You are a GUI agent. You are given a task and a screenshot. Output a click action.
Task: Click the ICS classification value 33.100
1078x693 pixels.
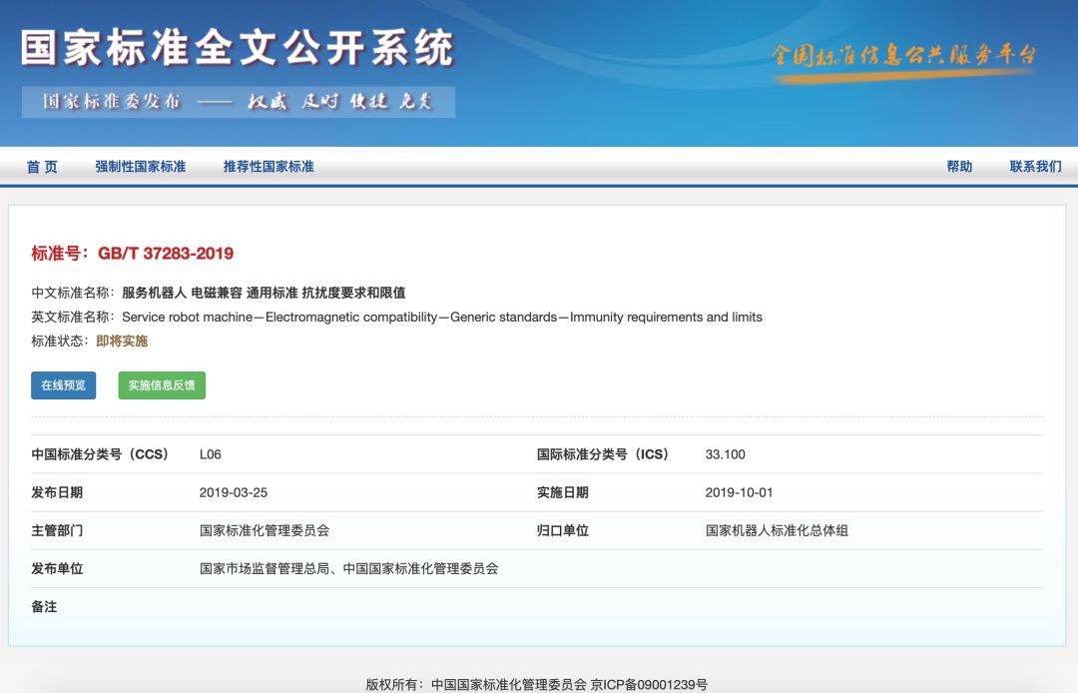[725, 454]
